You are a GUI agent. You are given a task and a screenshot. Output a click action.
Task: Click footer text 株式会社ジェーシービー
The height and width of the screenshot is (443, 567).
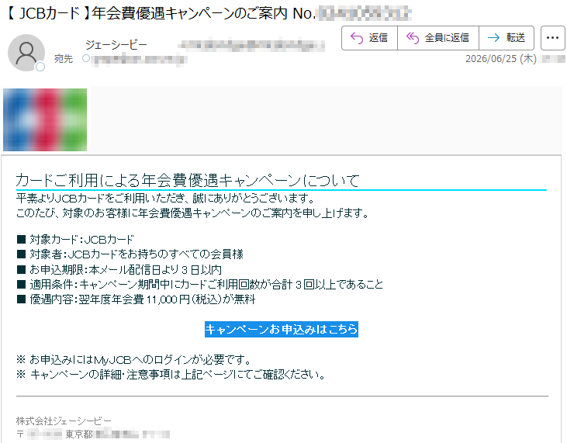pyautogui.click(x=64, y=421)
